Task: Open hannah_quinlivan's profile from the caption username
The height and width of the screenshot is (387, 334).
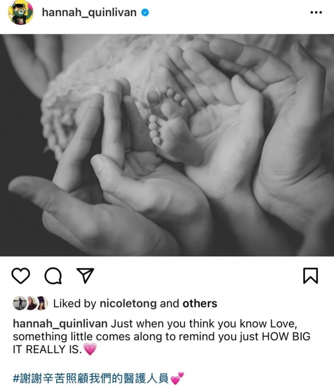Action: tap(60, 324)
